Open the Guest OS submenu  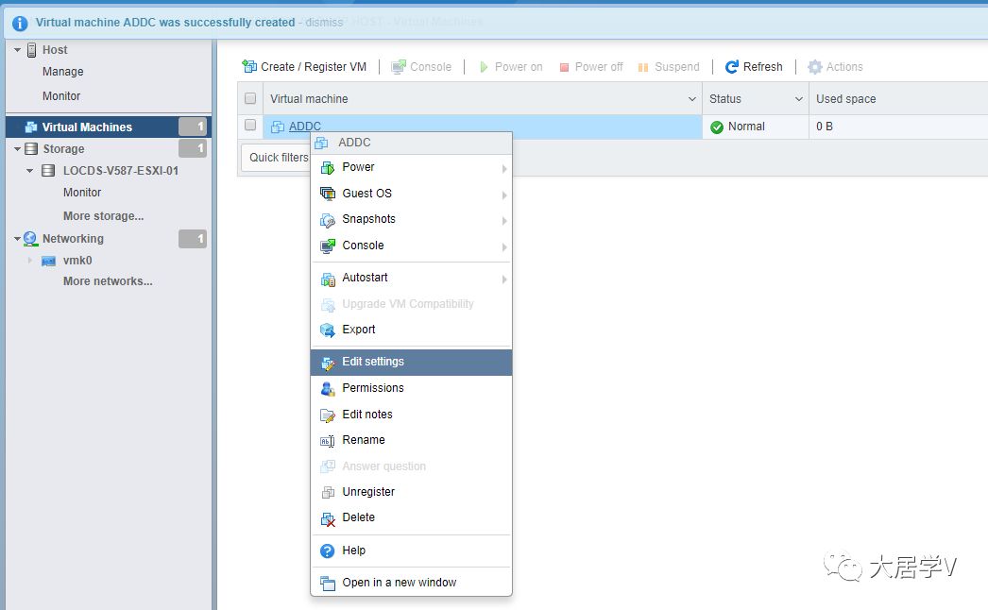pos(411,194)
